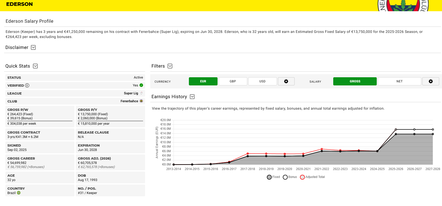442x206 pixels.
Task: Switch currency to USD
Action: point(263,81)
